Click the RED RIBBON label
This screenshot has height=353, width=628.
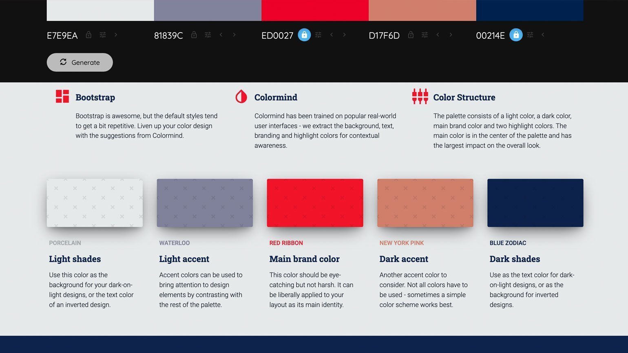click(286, 243)
